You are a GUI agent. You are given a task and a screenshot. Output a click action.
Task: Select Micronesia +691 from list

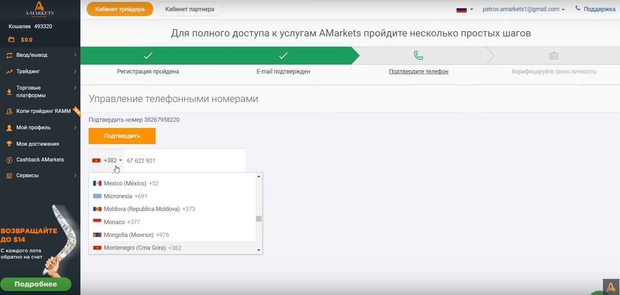click(x=172, y=196)
